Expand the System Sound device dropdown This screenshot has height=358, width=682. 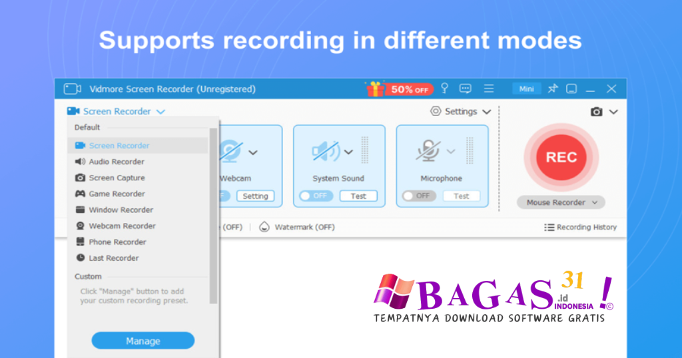(x=348, y=152)
